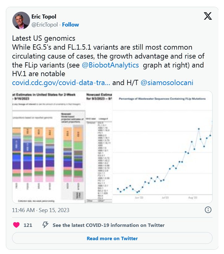Image resolution: width=224 pixels, height=254 pixels.
Task: Open the @siamosolocani mention
Action: click(x=167, y=83)
